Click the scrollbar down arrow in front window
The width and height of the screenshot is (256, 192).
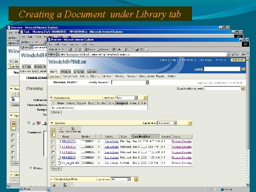tap(248, 185)
